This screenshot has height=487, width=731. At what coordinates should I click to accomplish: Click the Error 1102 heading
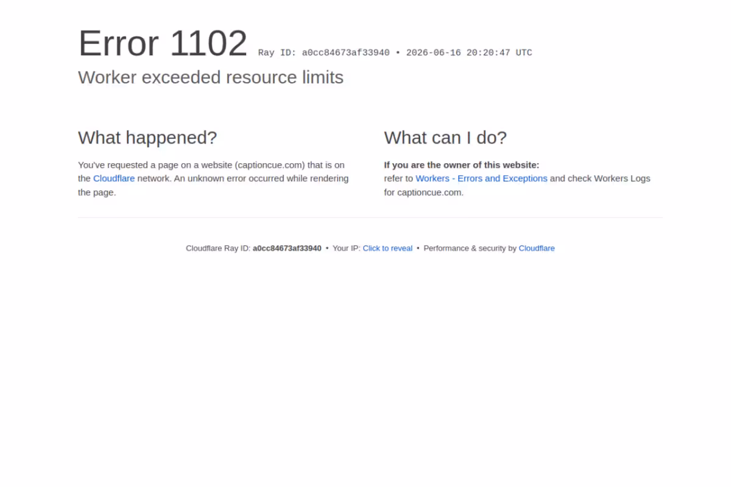(x=163, y=43)
